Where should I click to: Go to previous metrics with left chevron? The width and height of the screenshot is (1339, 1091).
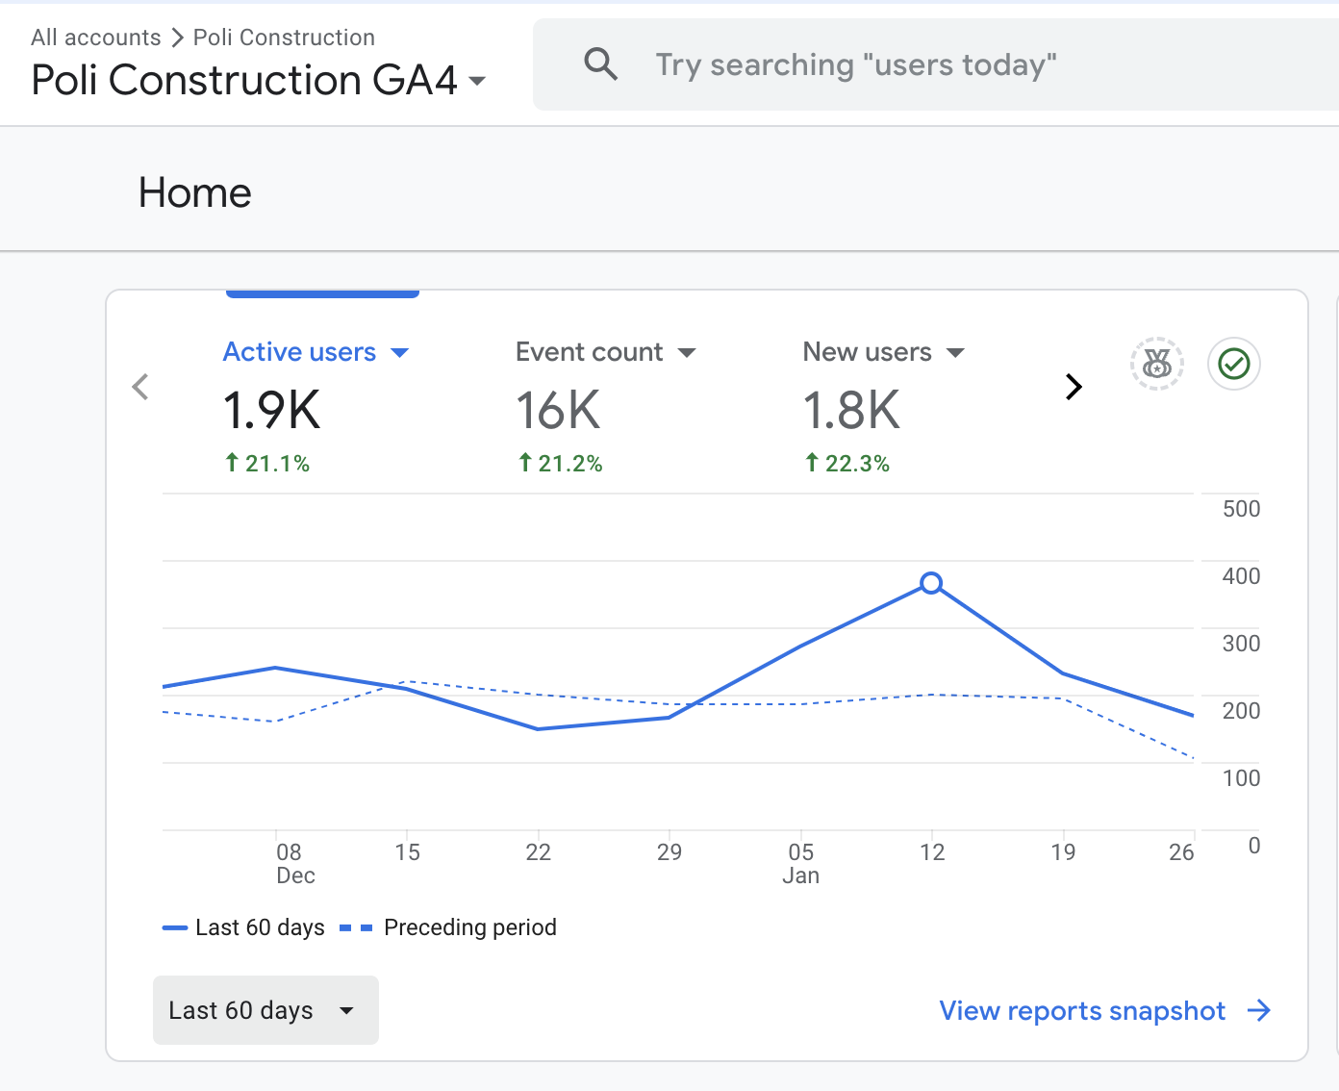[x=140, y=387]
